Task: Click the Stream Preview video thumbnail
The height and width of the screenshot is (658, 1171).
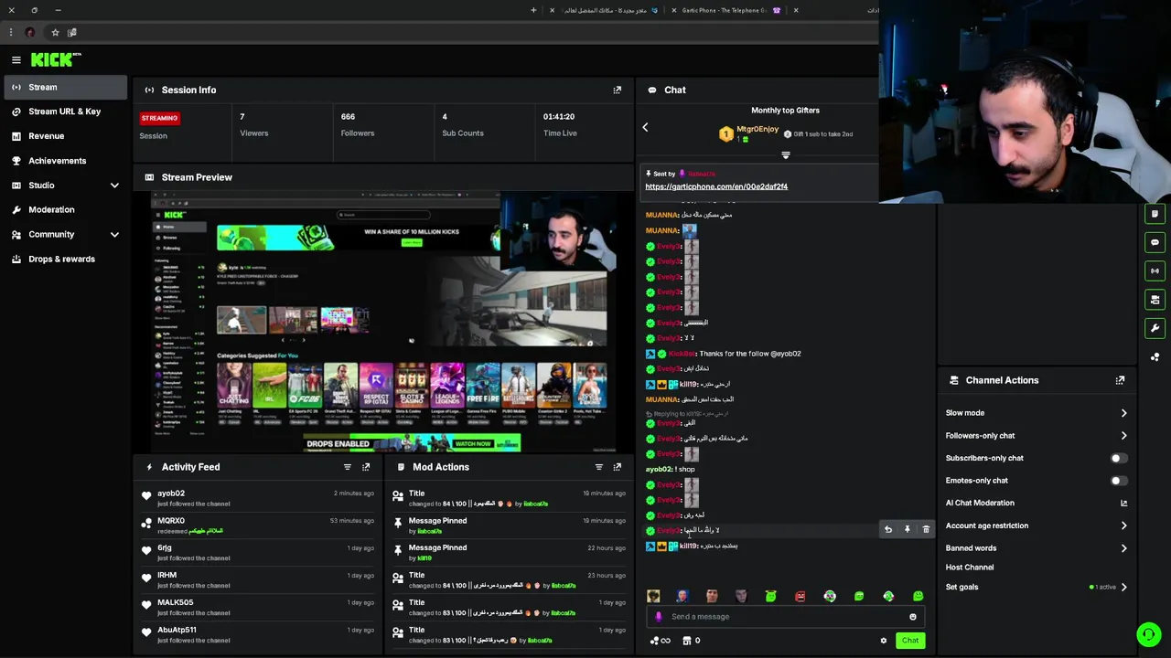Action: 383,321
